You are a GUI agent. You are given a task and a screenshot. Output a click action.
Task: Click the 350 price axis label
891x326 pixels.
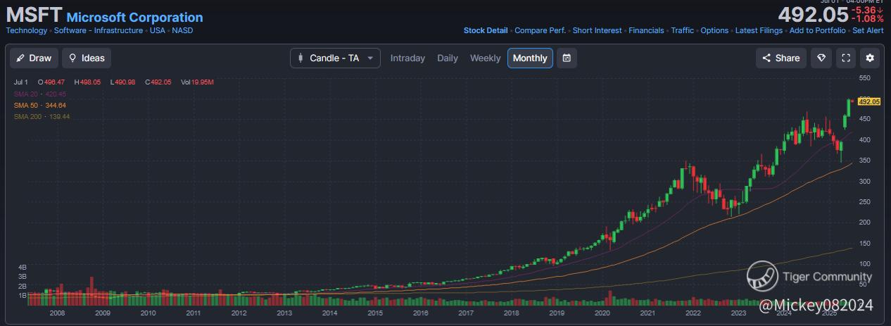coord(865,161)
